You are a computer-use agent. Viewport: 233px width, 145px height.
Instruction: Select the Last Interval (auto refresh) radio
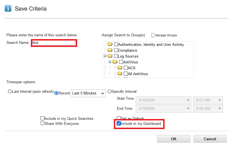coord(10,91)
